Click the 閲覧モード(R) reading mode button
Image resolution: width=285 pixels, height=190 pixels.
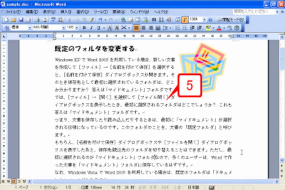pyautogui.click(x=230, y=20)
